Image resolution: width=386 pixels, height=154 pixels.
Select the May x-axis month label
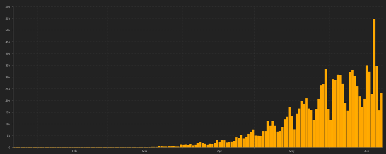point(291,151)
